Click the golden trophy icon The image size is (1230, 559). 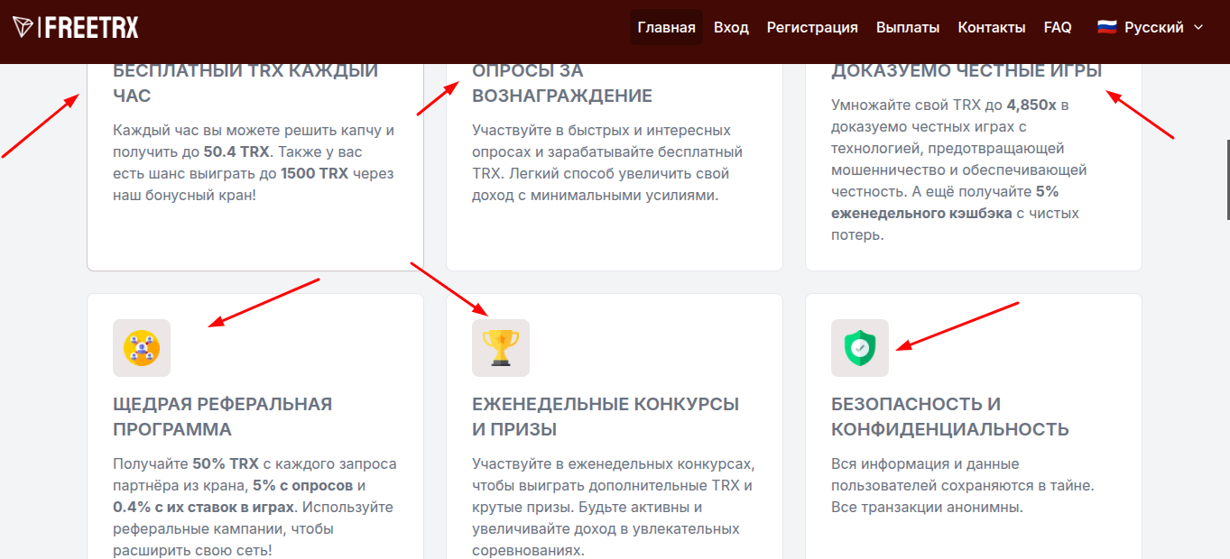[x=501, y=348]
